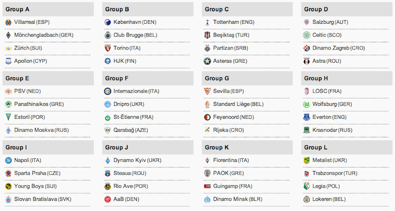The image size is (395, 211).
Task: Click the Feyenoord club crest icon
Action: click(x=207, y=117)
